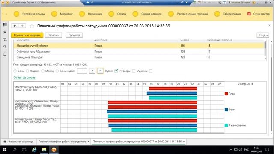Select employee row Максатбек уулу Бекболот
The height and width of the screenshot is (154, 274).
pos(139,46)
